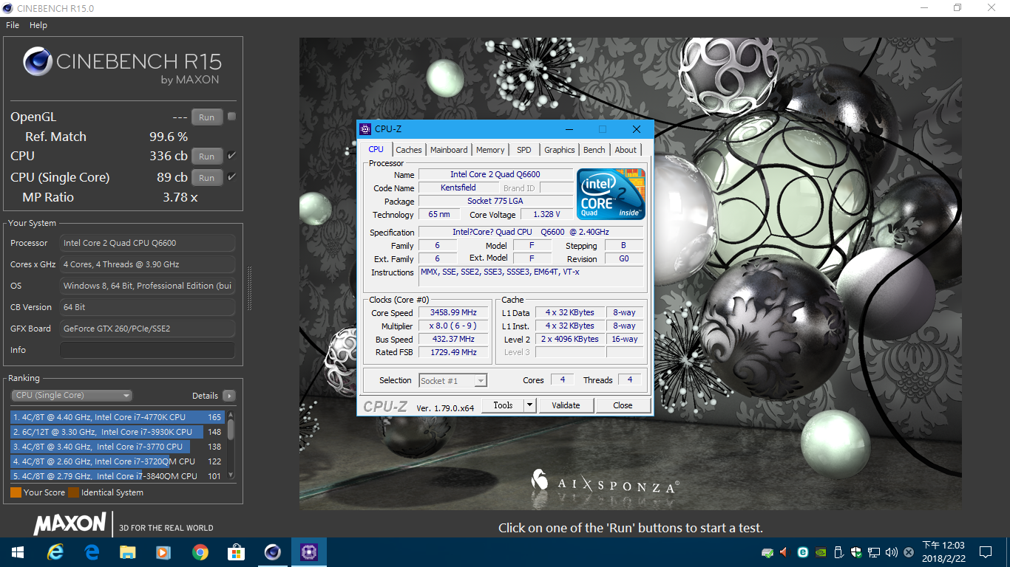Click the CPU-Z title bar icon
The height and width of the screenshot is (567, 1010).
tap(365, 129)
